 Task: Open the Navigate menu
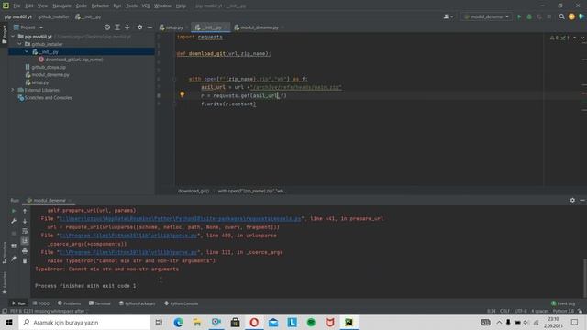pos(61,5)
